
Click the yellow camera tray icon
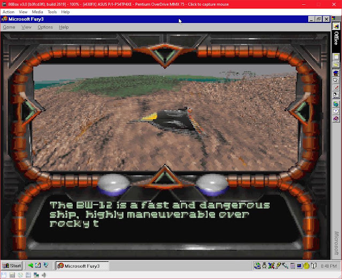[x=307, y=266]
